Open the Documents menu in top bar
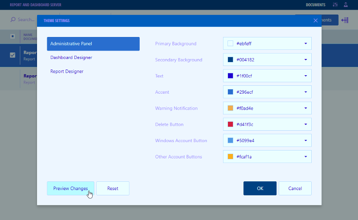The image size is (358, 220). click(316, 5)
